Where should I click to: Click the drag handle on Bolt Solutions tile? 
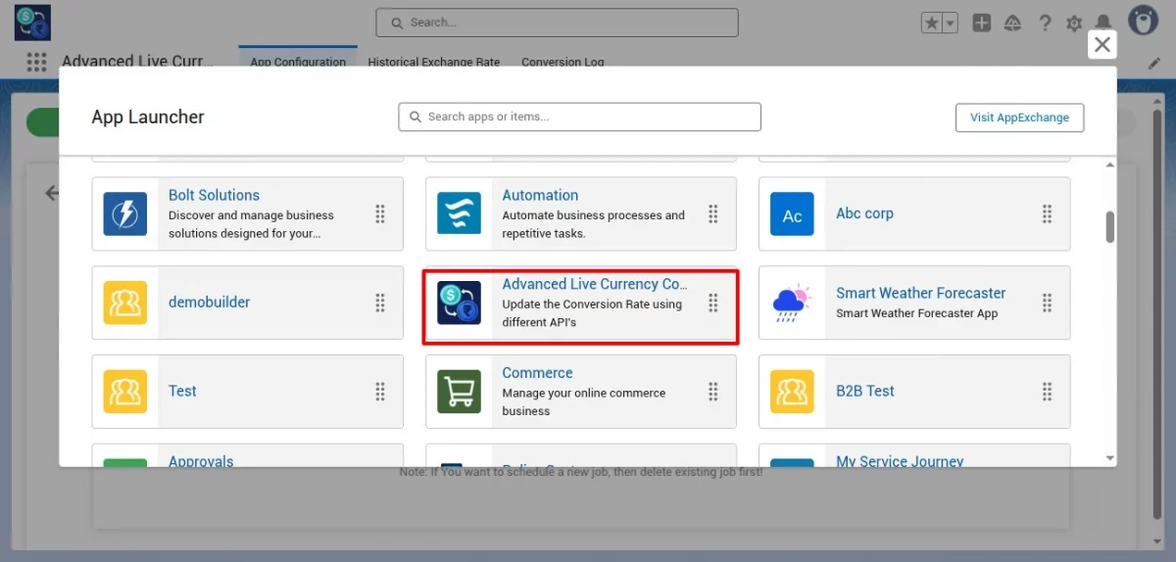click(380, 213)
